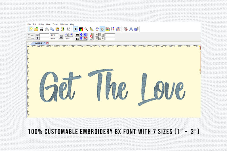This screenshot has height=151, width=227.
Task: Click the rotation angle 0.0° field
Action: [69, 39]
